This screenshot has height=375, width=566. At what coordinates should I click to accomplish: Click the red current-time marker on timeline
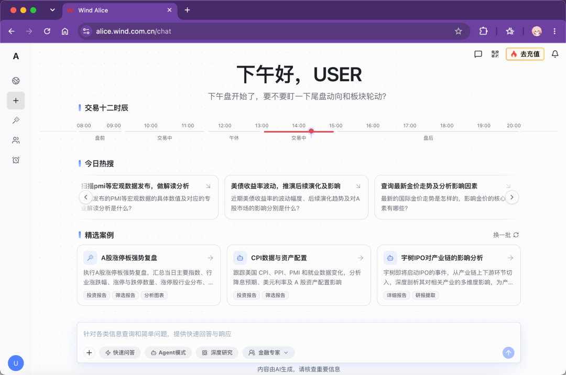[311, 131]
